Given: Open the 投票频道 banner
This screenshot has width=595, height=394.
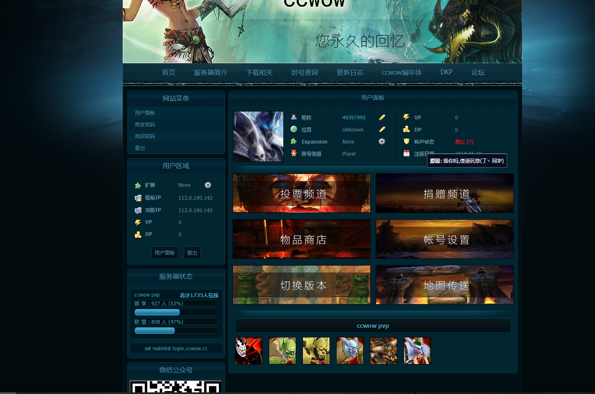Looking at the screenshot, I should click(x=302, y=193).
